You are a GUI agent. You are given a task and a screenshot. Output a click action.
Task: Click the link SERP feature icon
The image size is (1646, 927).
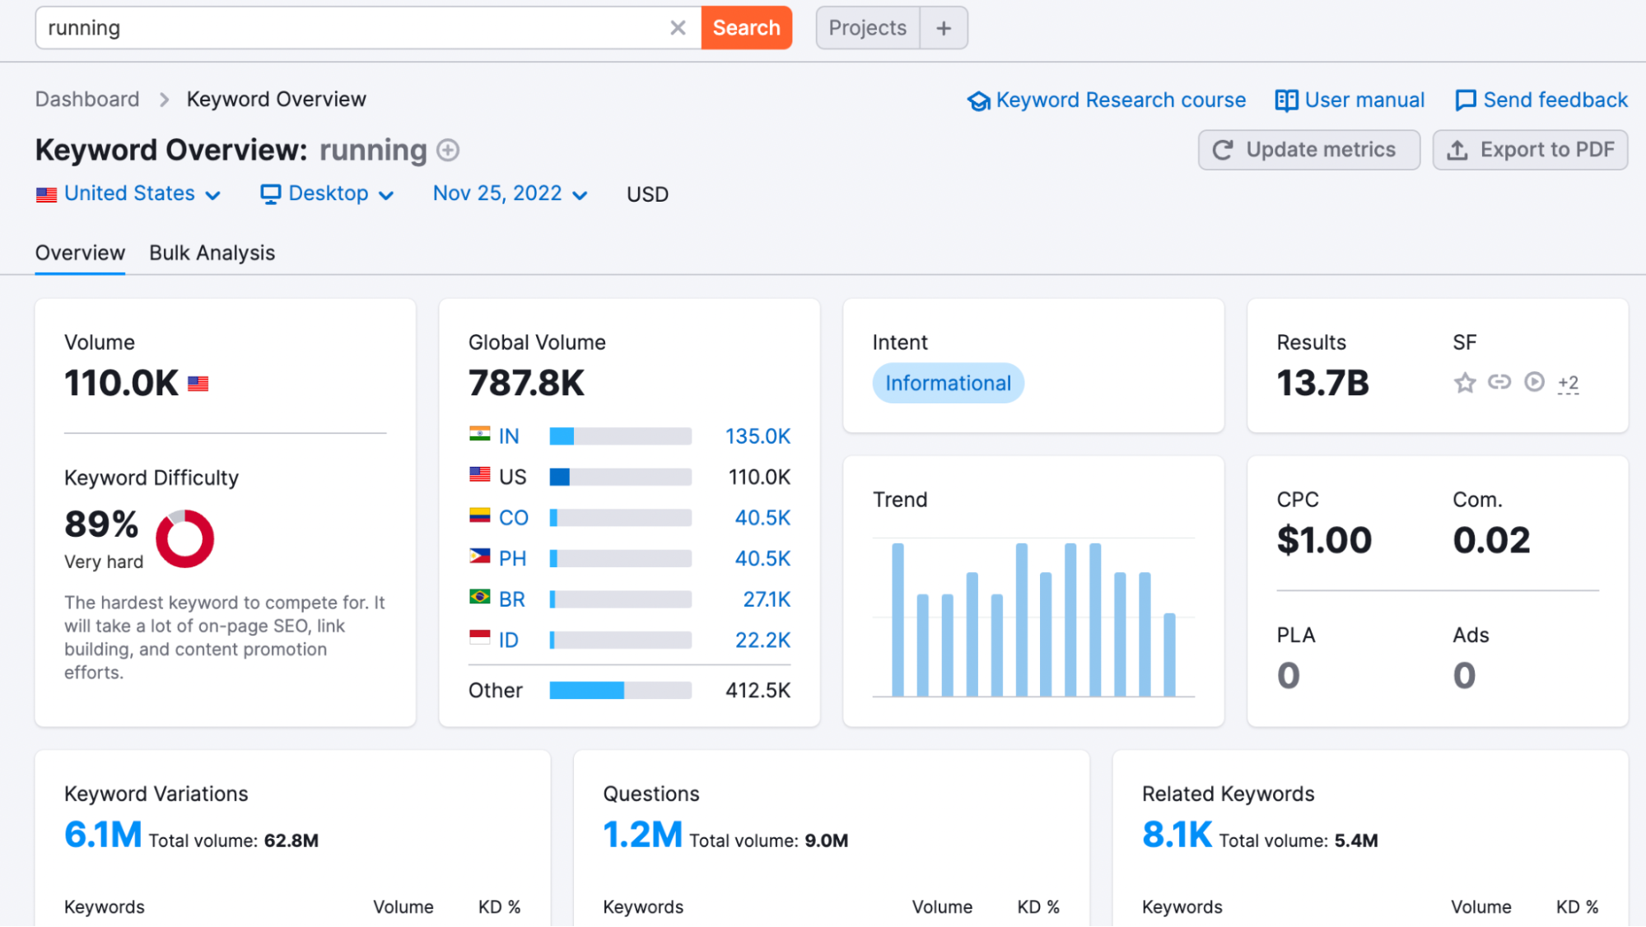(1499, 382)
